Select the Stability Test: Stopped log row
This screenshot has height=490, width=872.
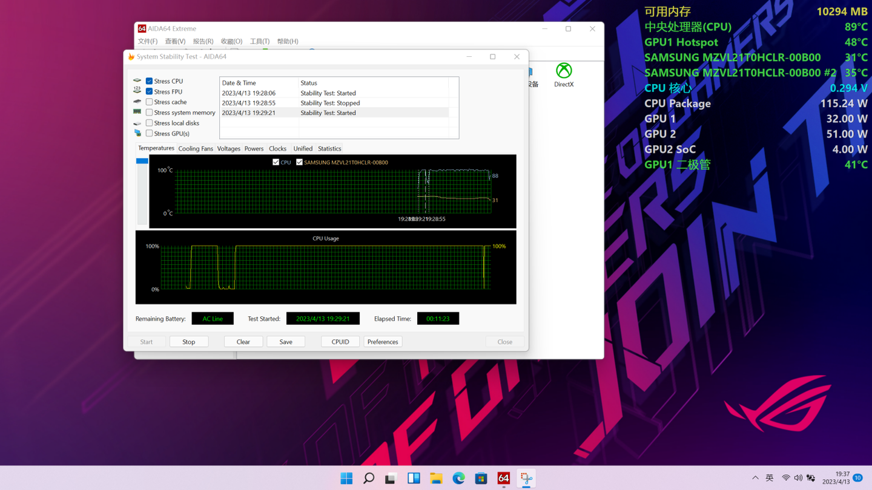334,103
